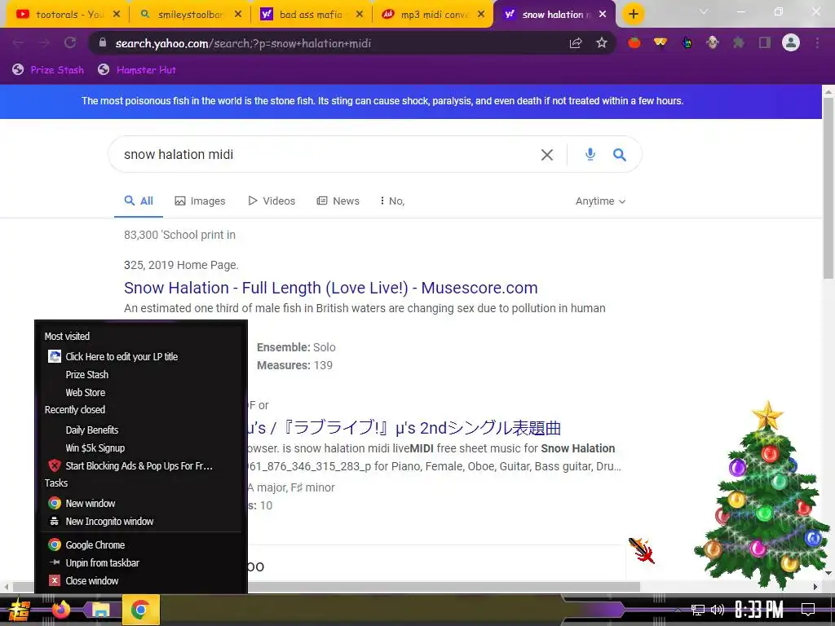The width and height of the screenshot is (835, 626).
Task: Switch to Videos results
Action: coord(272,201)
